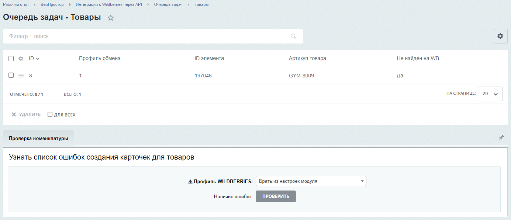Click the 'Да' cell in row 8
Screen dimensions: 511x220
(400, 76)
